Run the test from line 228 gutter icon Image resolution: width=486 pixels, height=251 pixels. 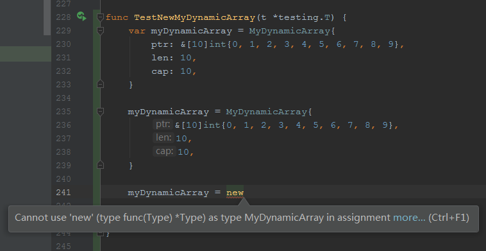pyautogui.click(x=81, y=17)
